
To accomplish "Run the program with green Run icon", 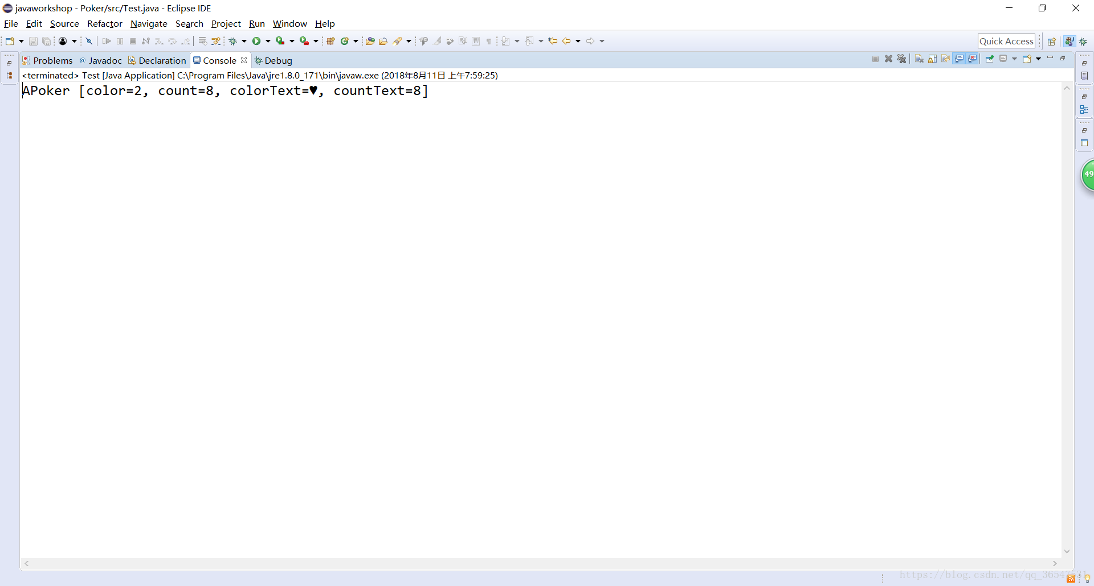I will (256, 41).
